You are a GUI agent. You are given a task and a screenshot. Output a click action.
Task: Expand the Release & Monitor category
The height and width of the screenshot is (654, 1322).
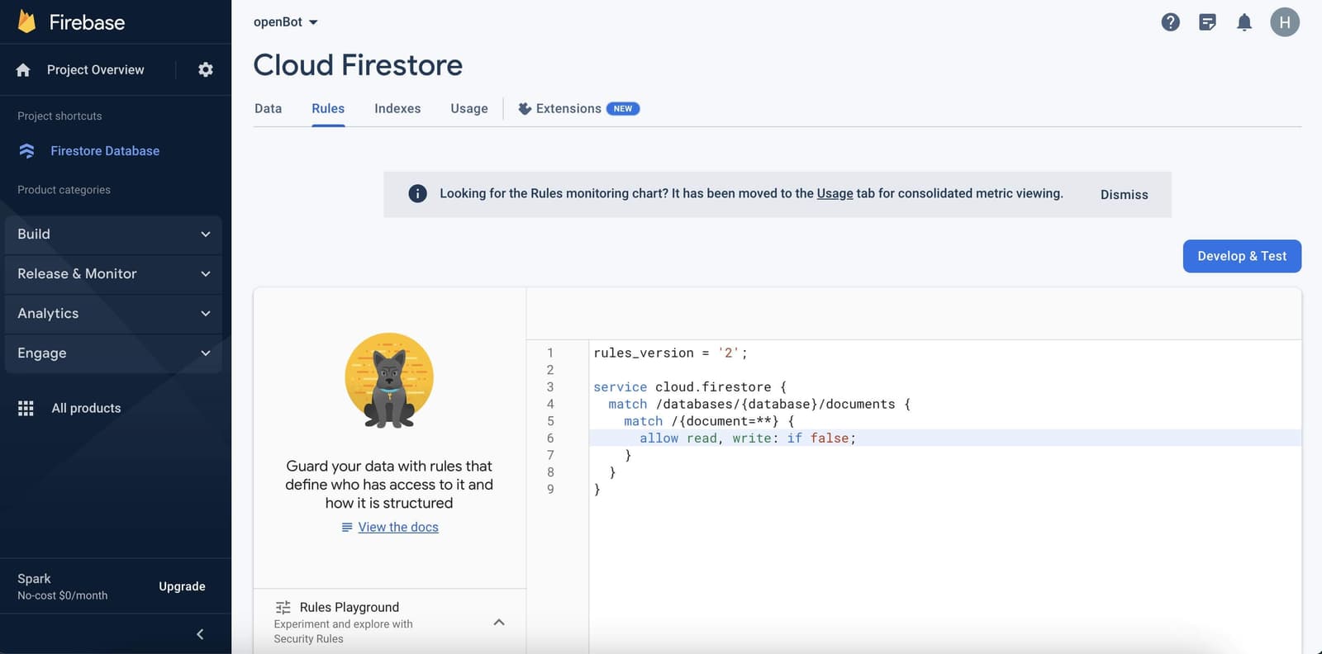[113, 274]
